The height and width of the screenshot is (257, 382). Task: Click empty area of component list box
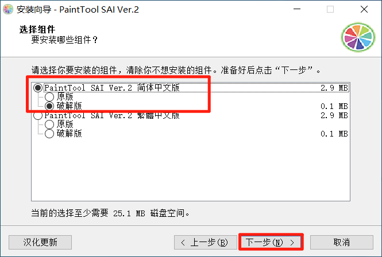coord(191,170)
